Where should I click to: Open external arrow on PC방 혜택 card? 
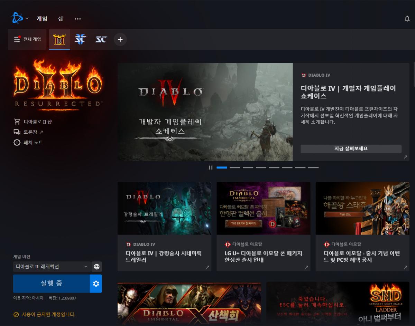pyautogui.click(x=405, y=267)
